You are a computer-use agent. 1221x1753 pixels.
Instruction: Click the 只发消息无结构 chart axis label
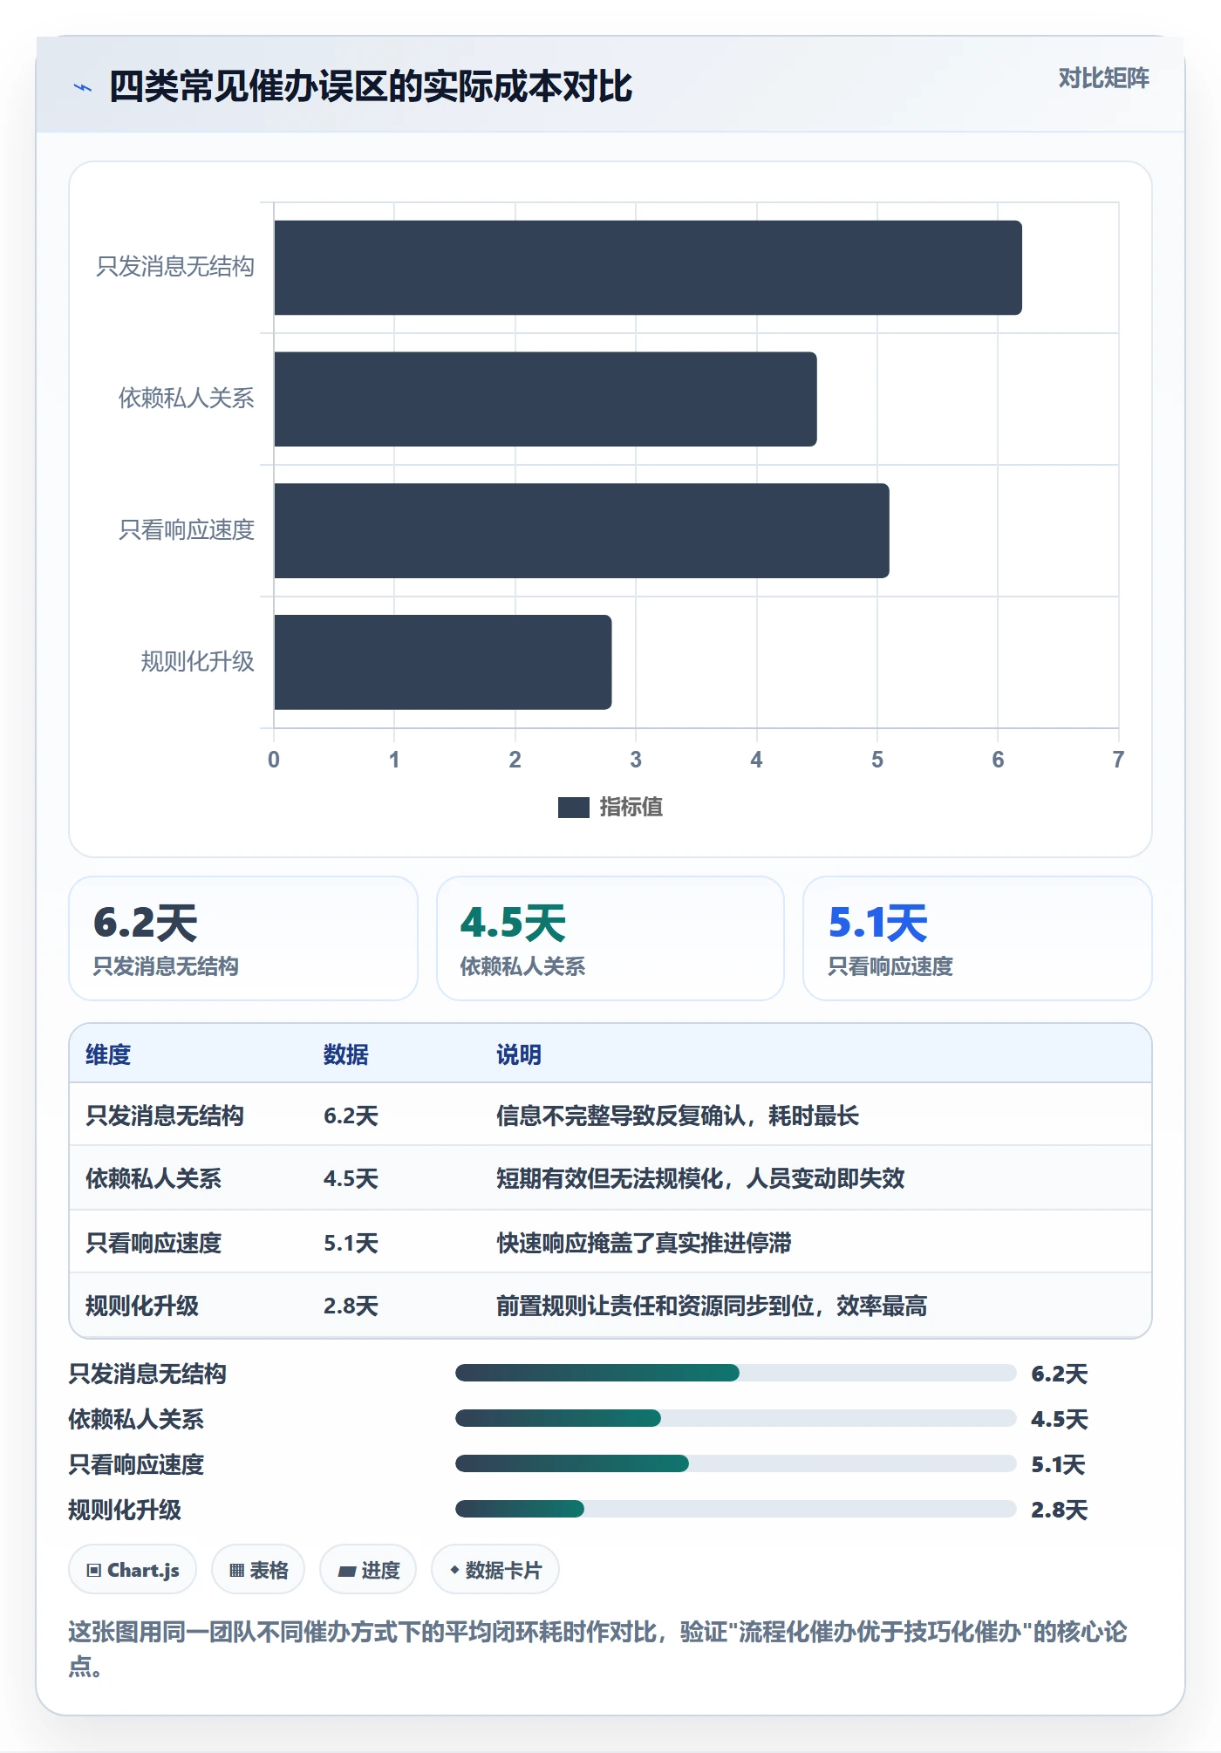175,267
